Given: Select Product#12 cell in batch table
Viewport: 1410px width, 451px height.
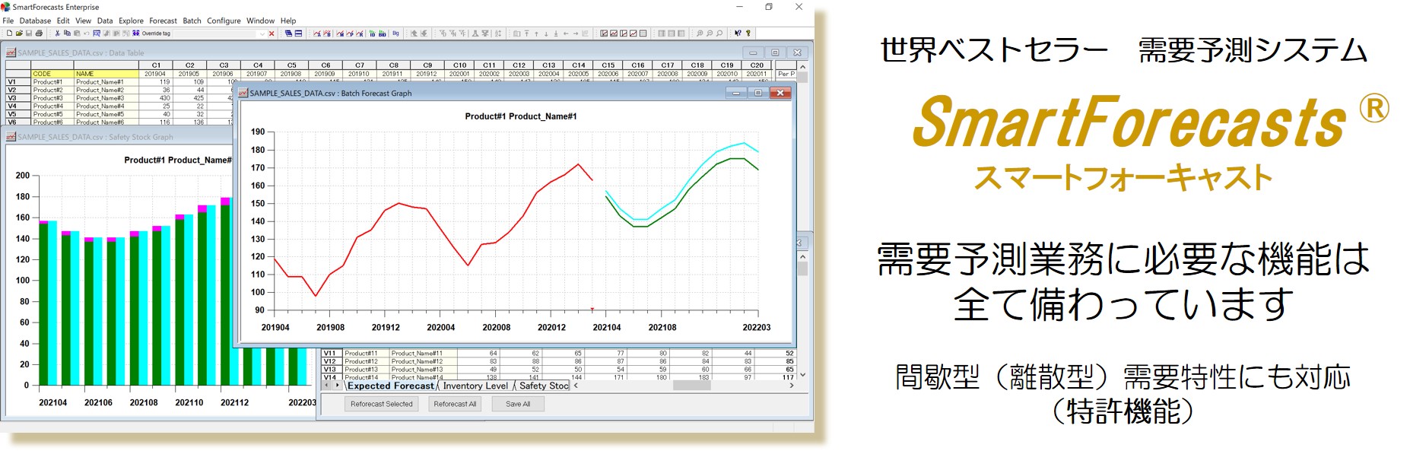Looking at the screenshot, I should pyautogui.click(x=365, y=361).
